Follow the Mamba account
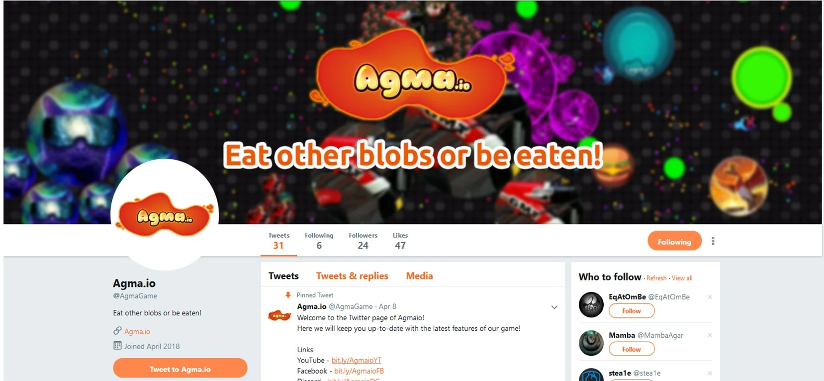Image resolution: width=824 pixels, height=381 pixels. [x=632, y=349]
